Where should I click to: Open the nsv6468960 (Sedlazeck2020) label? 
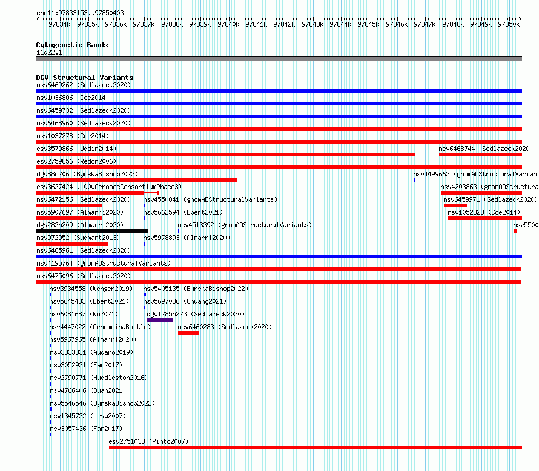[x=84, y=123]
